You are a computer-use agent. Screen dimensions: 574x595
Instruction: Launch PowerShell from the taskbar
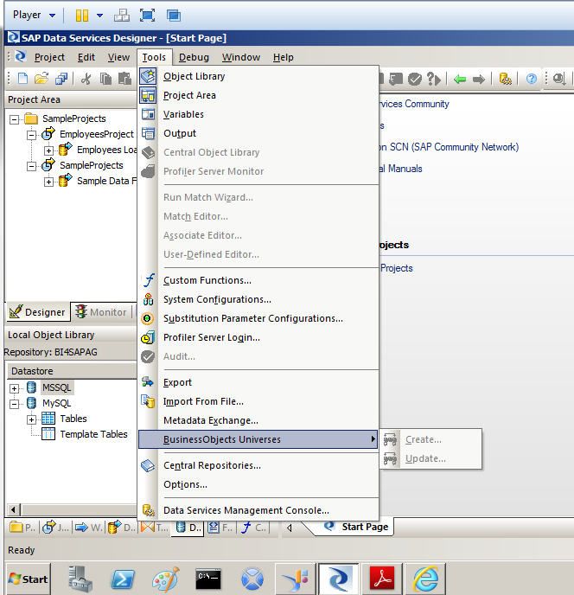123,579
